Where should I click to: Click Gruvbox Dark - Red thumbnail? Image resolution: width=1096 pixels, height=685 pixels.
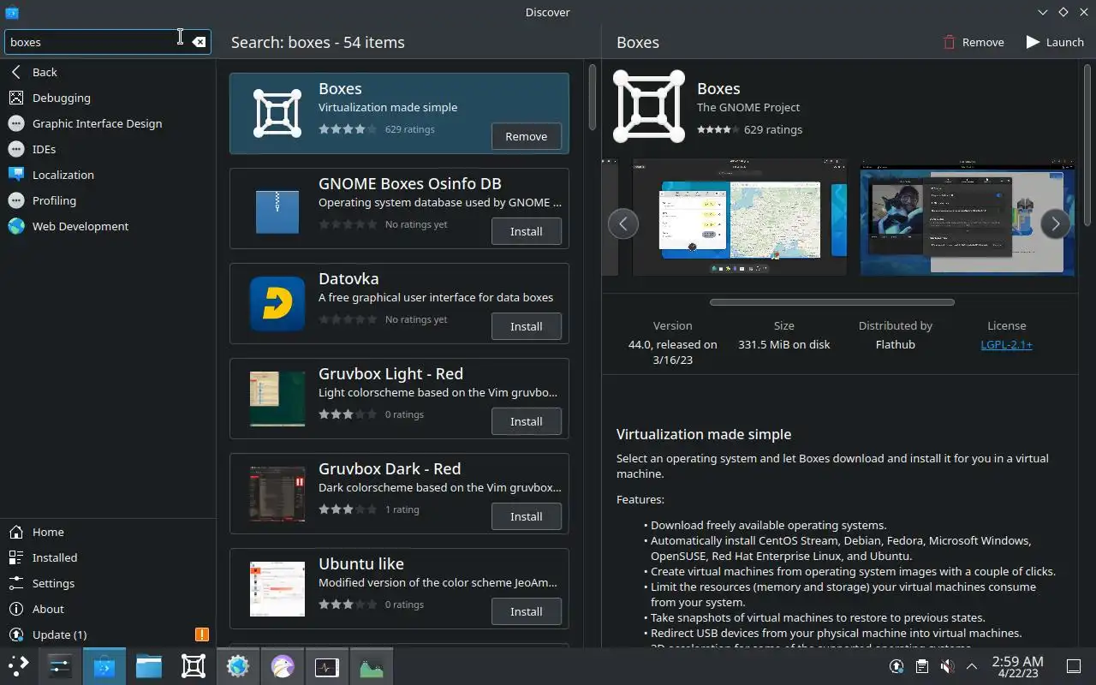(x=277, y=494)
